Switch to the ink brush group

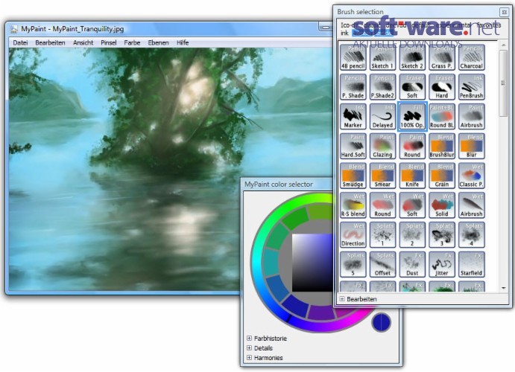[344, 33]
